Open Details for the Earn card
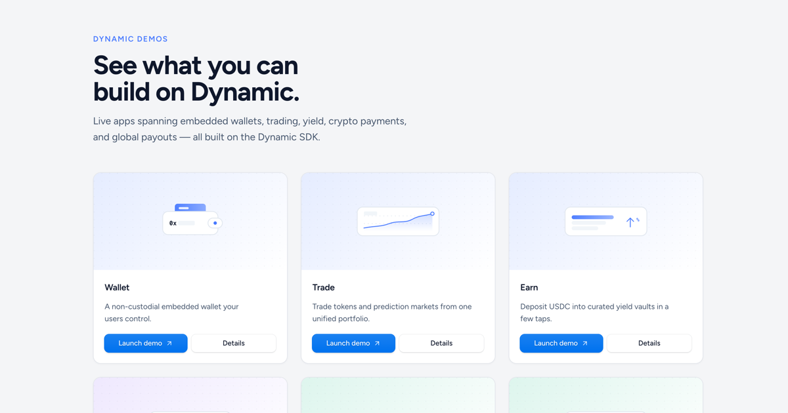 point(649,343)
